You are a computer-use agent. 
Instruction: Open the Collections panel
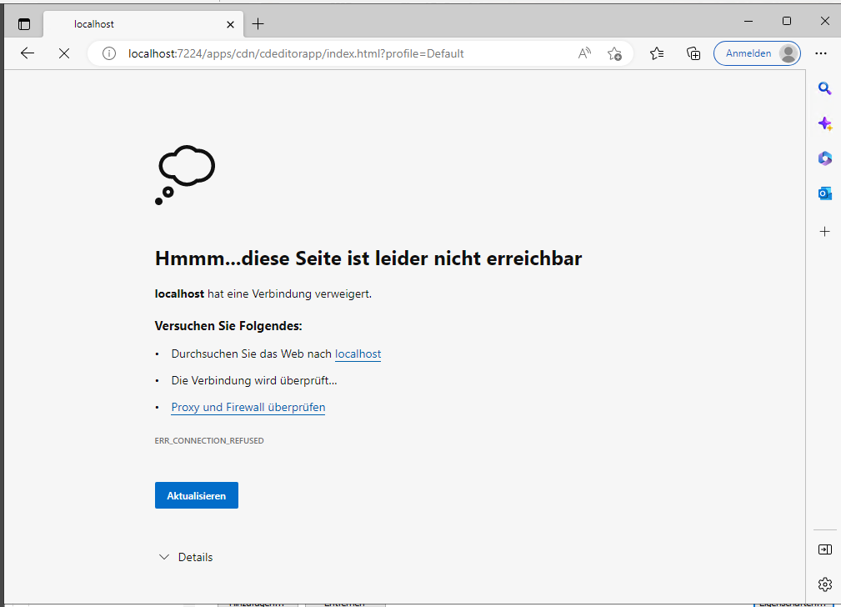[x=693, y=53]
